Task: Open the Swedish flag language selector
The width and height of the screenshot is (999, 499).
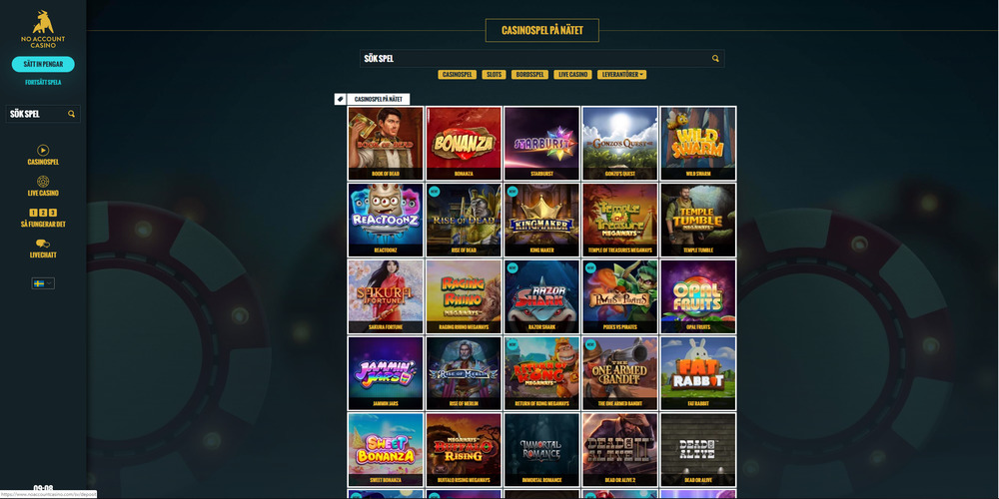Action: [x=43, y=283]
